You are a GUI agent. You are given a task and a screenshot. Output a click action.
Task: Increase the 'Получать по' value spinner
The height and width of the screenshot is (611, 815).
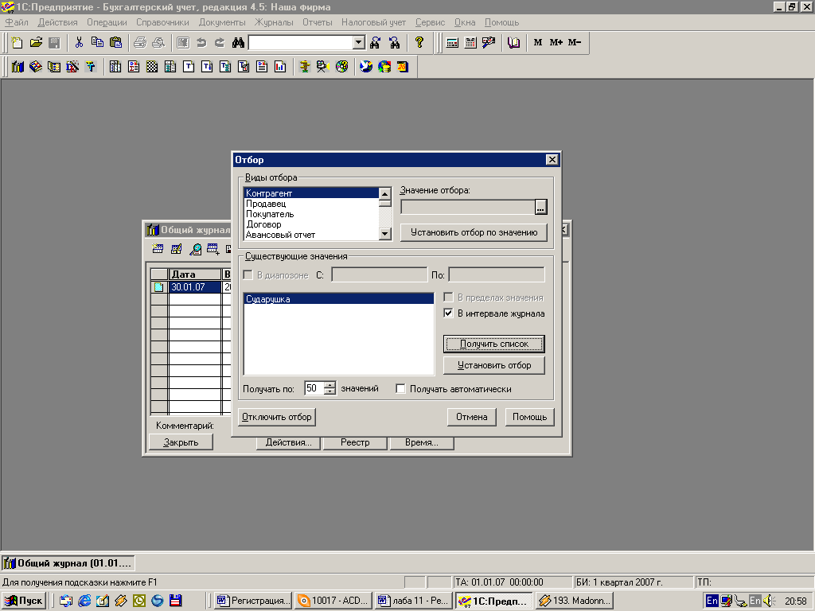click(x=330, y=385)
